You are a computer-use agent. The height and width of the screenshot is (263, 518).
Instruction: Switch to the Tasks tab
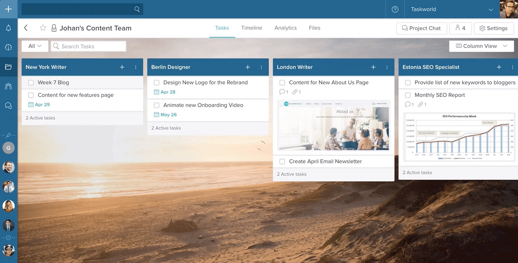[x=222, y=28]
